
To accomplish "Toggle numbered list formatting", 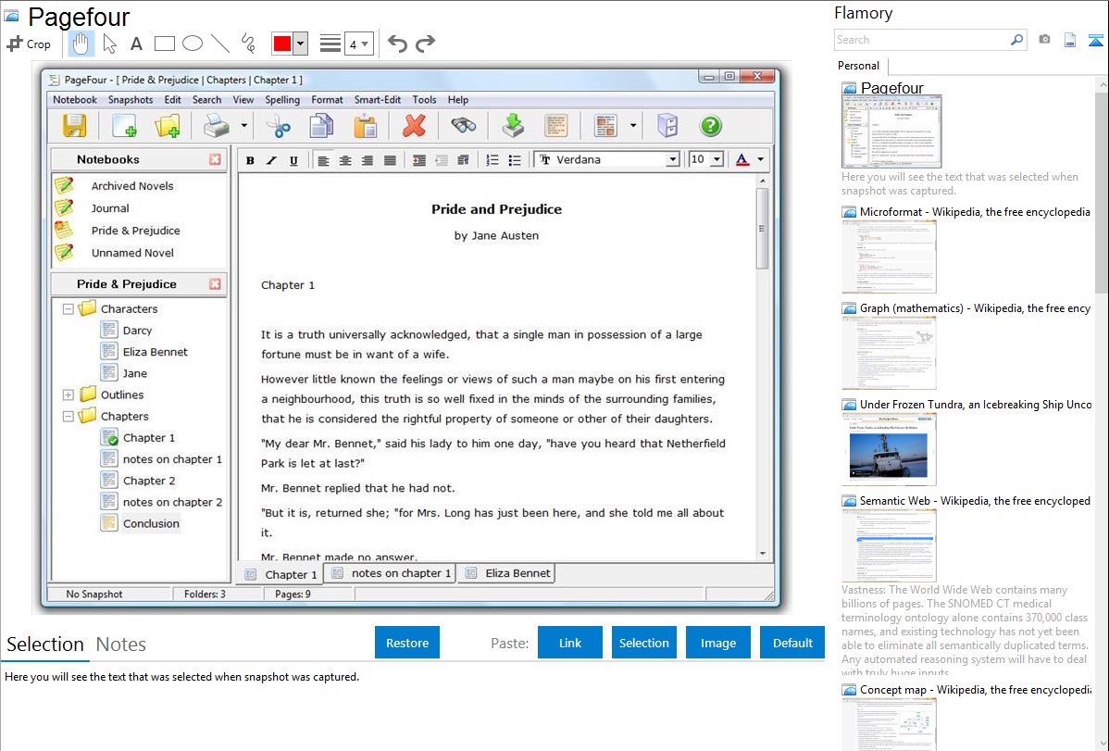I will [493, 161].
